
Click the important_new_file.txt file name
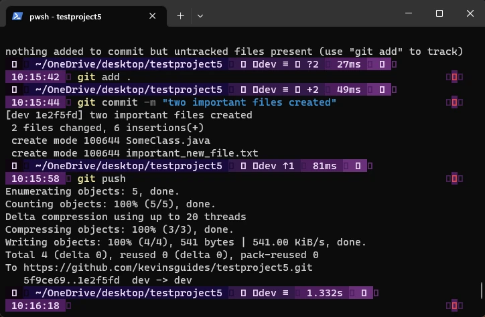pos(192,153)
